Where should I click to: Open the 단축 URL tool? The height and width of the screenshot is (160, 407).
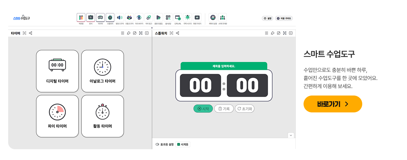click(178, 18)
